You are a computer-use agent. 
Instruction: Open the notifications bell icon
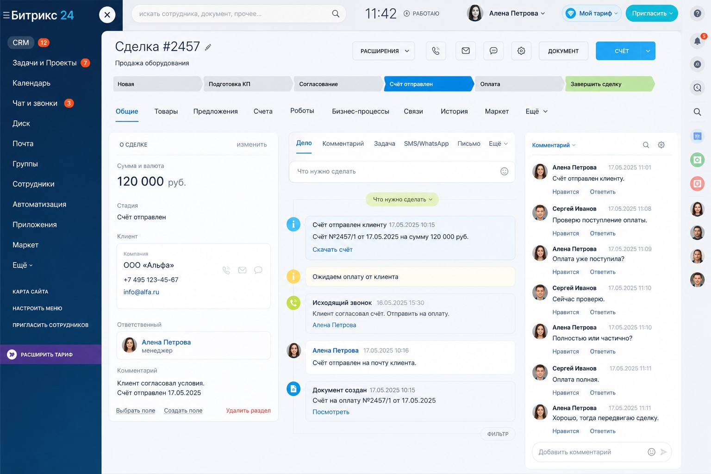697,41
